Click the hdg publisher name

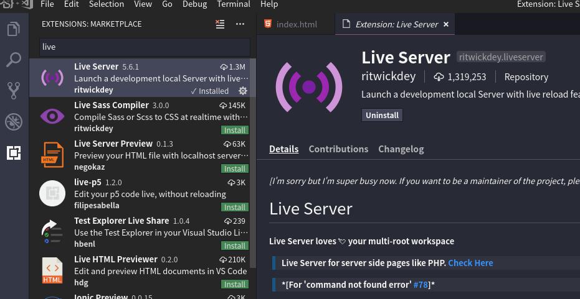tap(81, 283)
